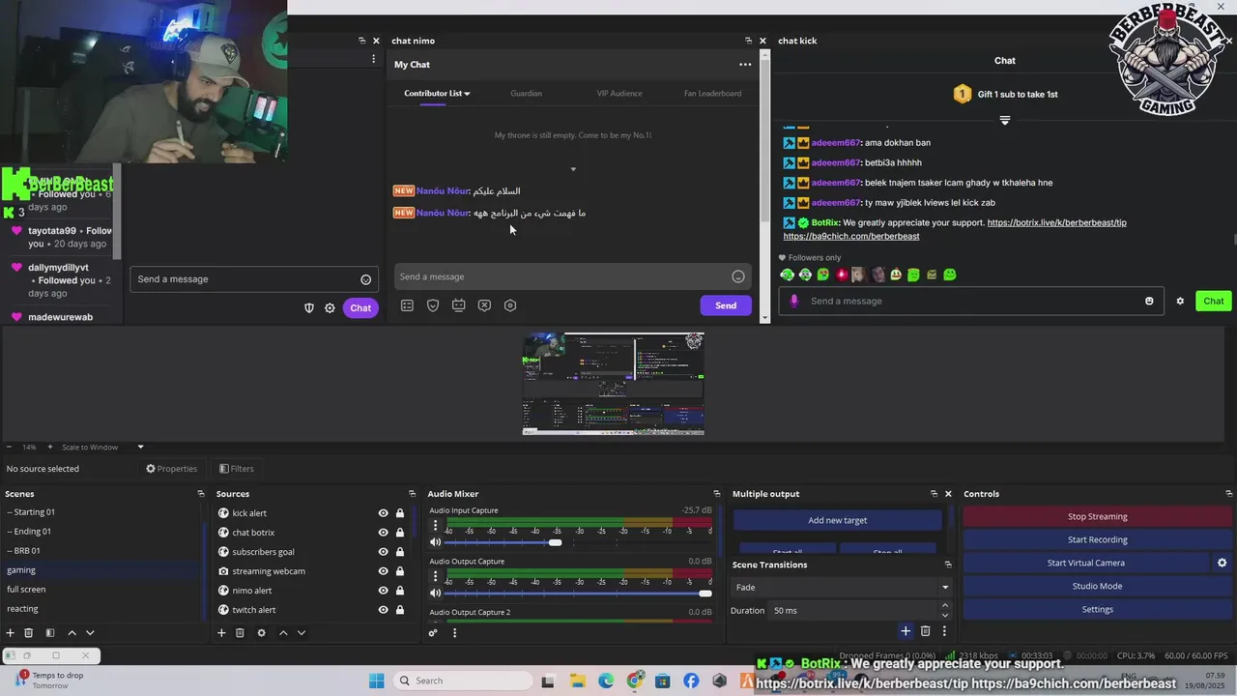Remove the selected scene with the trash icon
The height and width of the screenshot is (696, 1237).
click(x=29, y=633)
